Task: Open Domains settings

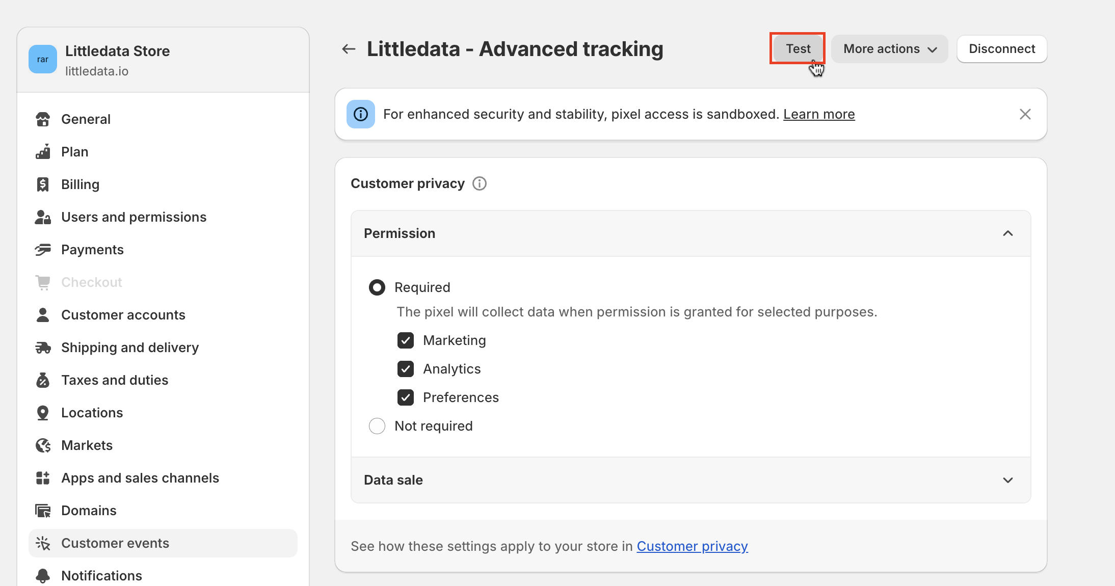Action: [163, 511]
